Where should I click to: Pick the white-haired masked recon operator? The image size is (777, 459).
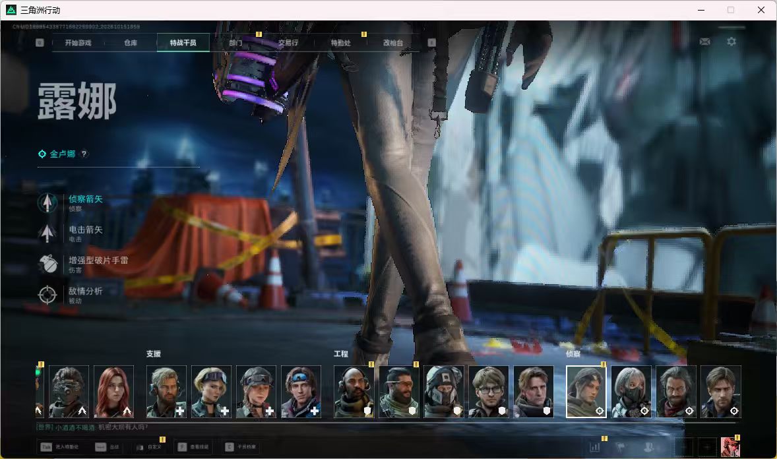coord(631,392)
